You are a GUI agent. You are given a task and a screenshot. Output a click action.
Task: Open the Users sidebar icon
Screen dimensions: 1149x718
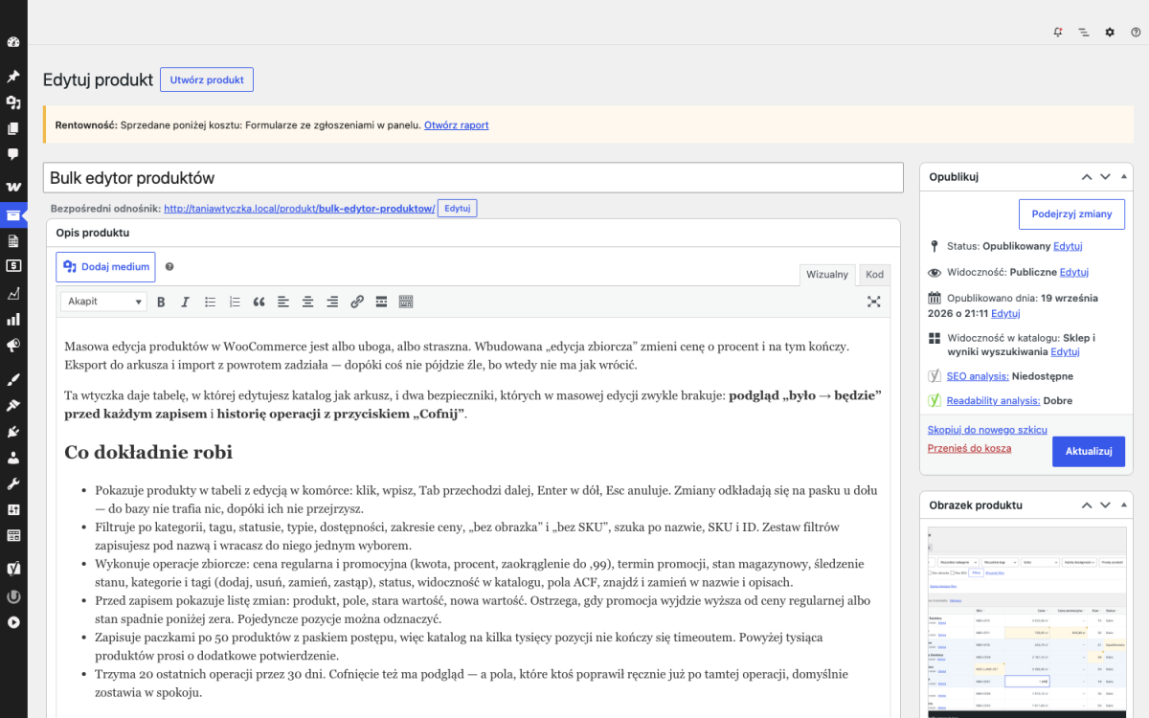click(x=13, y=458)
